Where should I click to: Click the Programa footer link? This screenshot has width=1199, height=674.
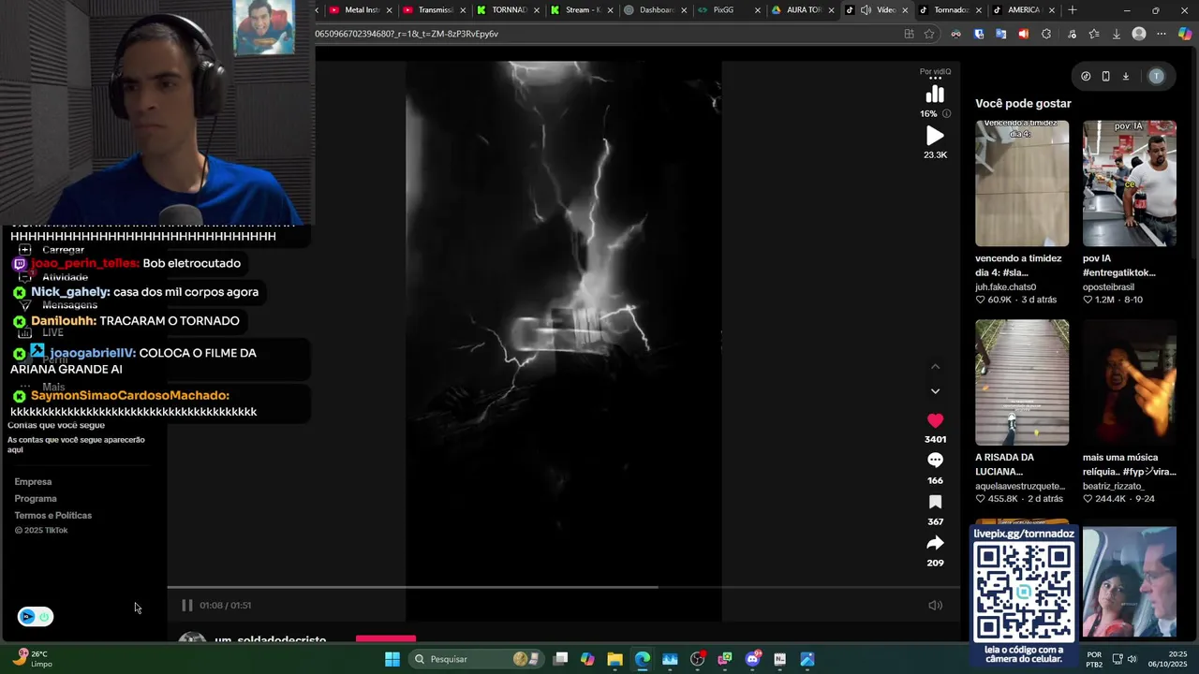36,499
